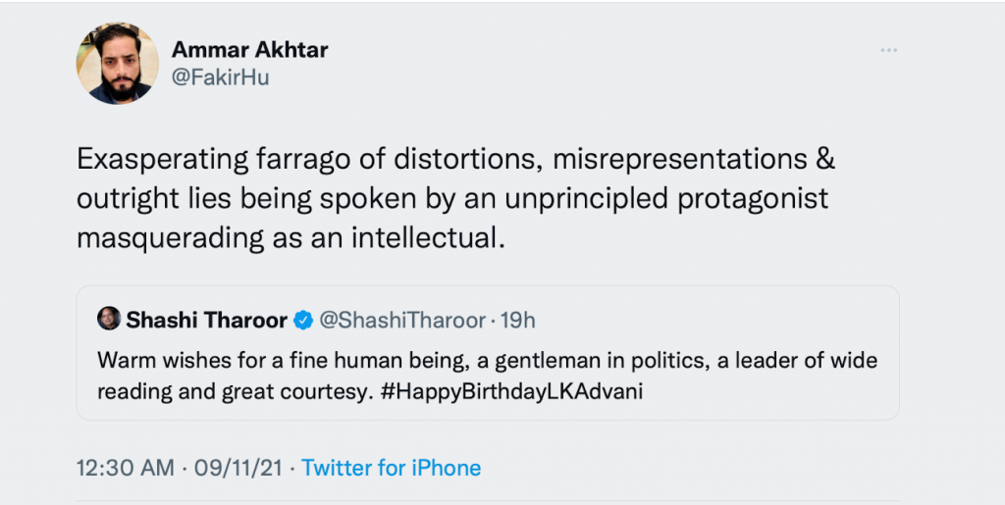
Task: Open the quoted 'Warm wishes' tweet text
Action: tap(487, 360)
